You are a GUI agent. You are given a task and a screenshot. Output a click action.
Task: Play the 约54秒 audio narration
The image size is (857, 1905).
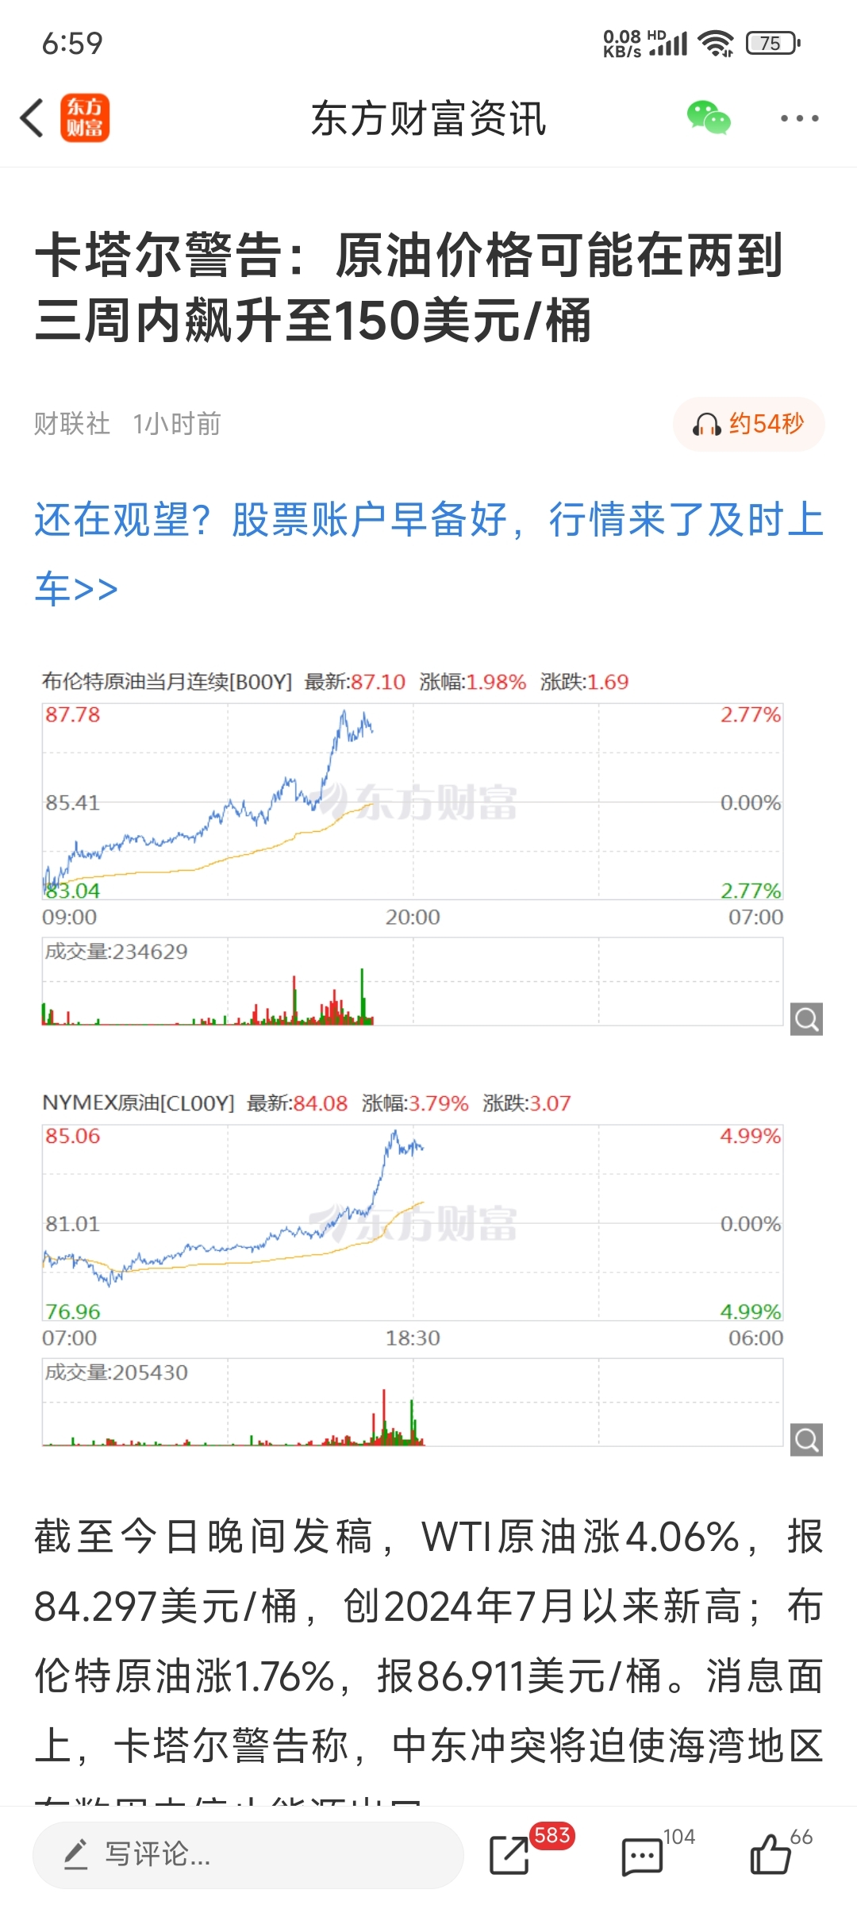tap(748, 424)
